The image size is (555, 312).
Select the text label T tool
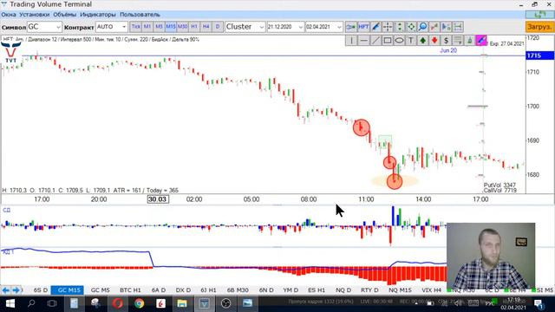click(x=411, y=41)
